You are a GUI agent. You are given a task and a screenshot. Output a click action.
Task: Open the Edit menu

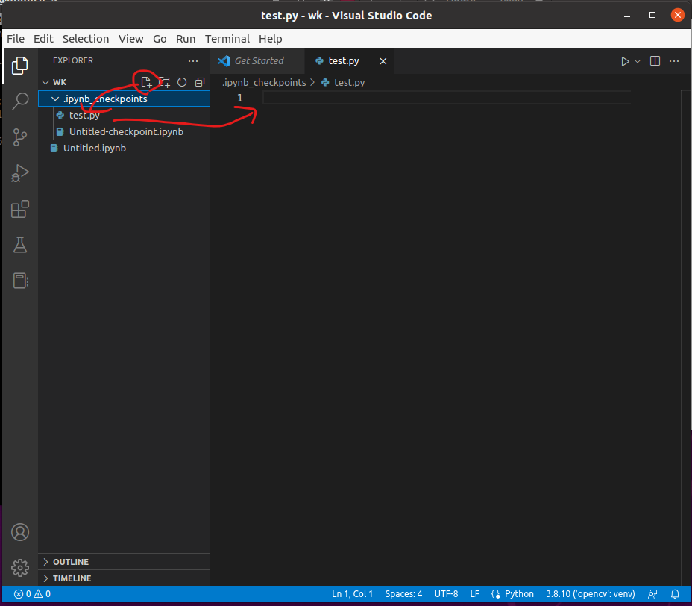click(43, 39)
